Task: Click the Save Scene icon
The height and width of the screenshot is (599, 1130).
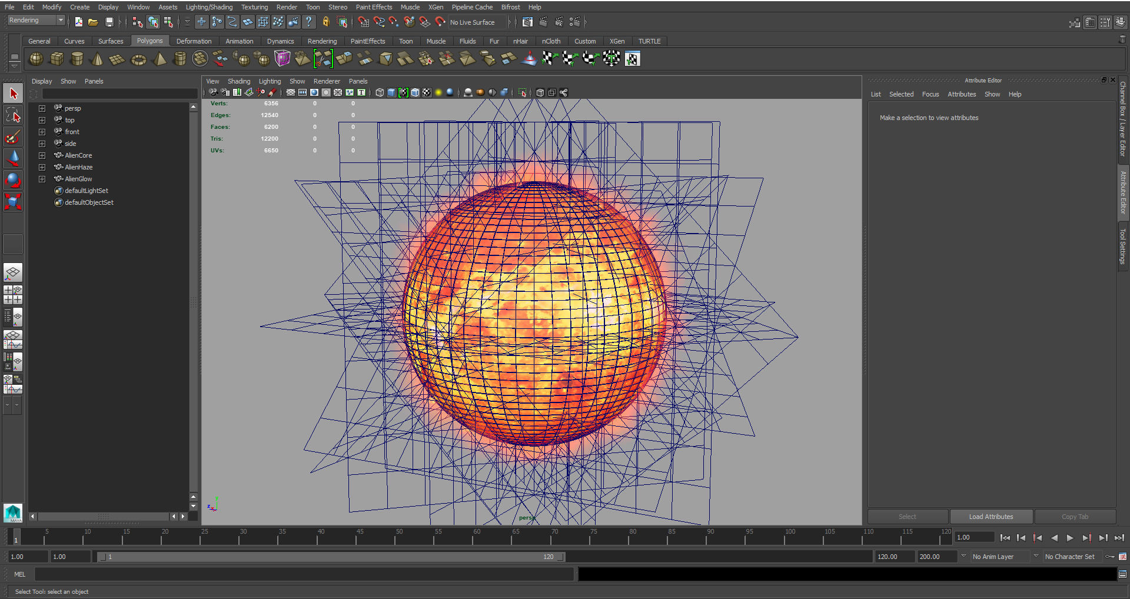Action: (x=109, y=22)
